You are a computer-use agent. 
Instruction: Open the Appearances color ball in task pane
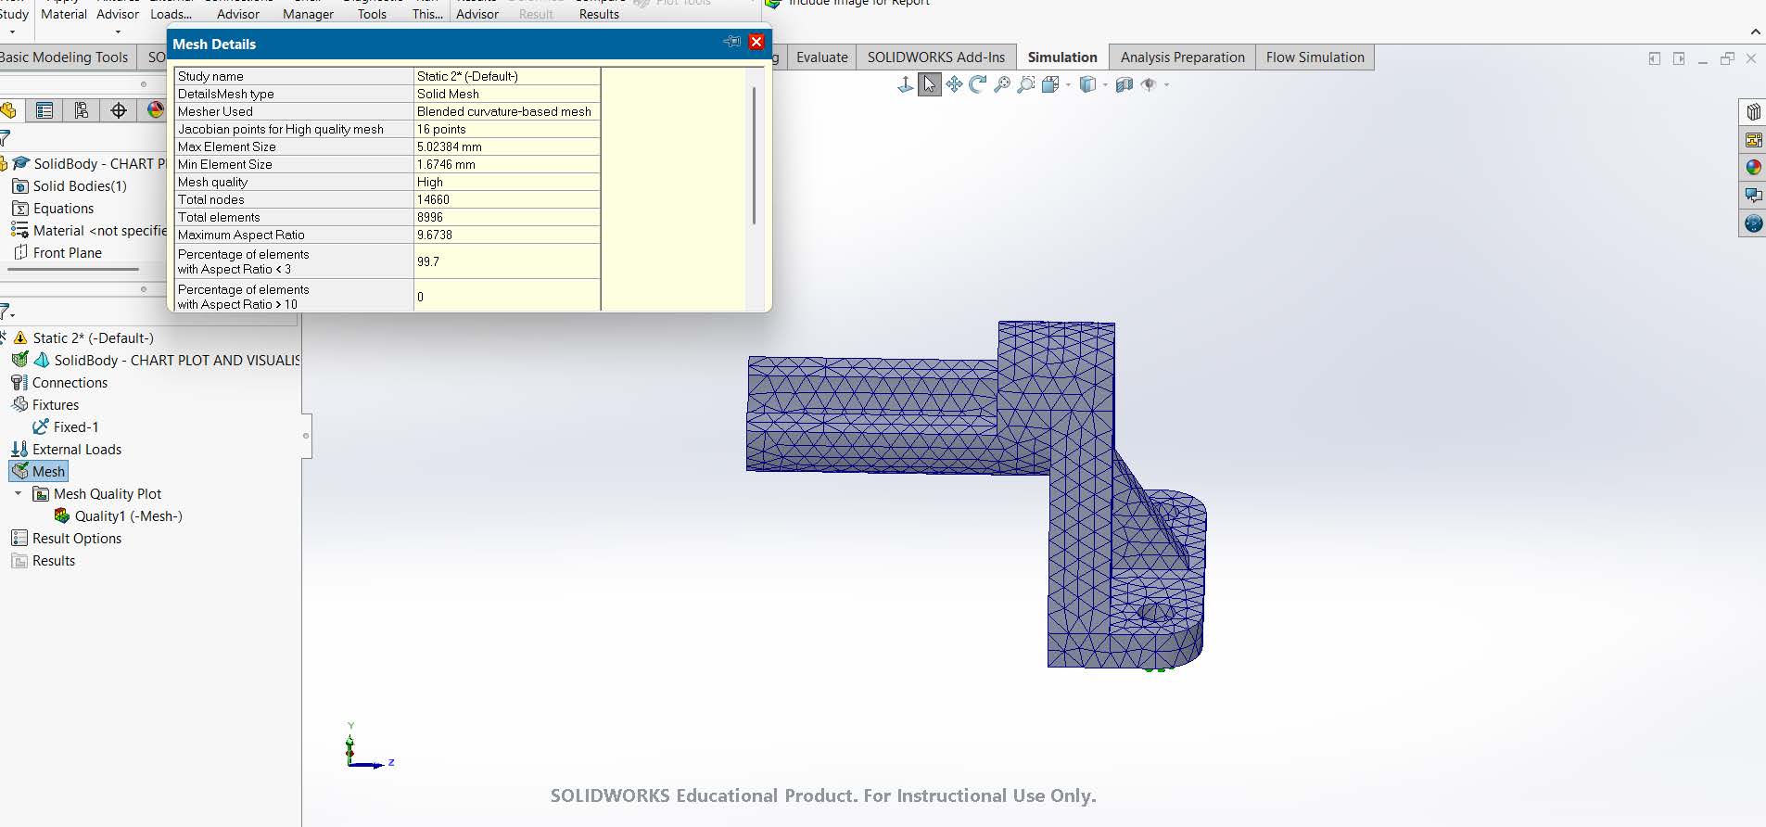point(1753,168)
